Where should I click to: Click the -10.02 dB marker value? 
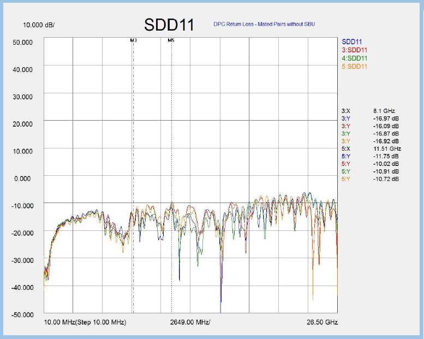coord(386,164)
